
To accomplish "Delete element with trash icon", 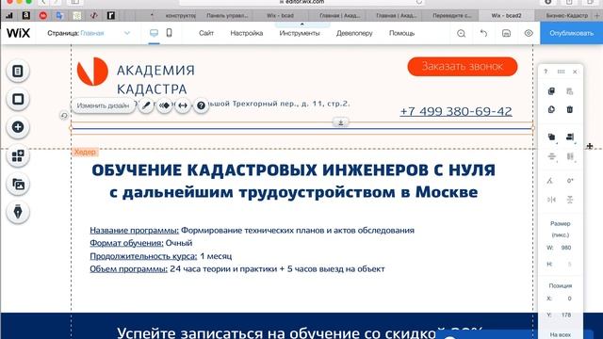I will [570, 109].
